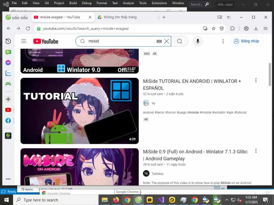Click the page vertical scrollbar
Screen dimensions: 274x205
pos(270,74)
